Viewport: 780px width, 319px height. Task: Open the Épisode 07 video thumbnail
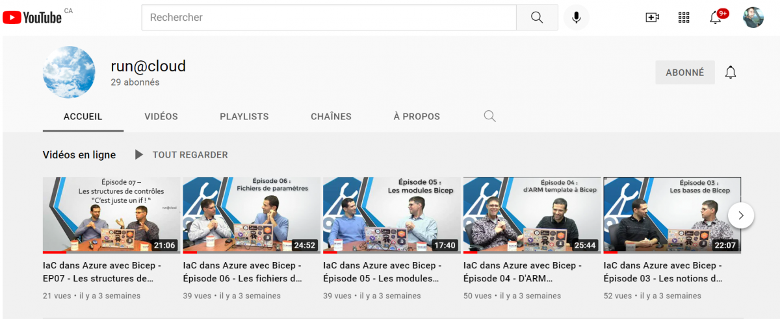tap(112, 215)
